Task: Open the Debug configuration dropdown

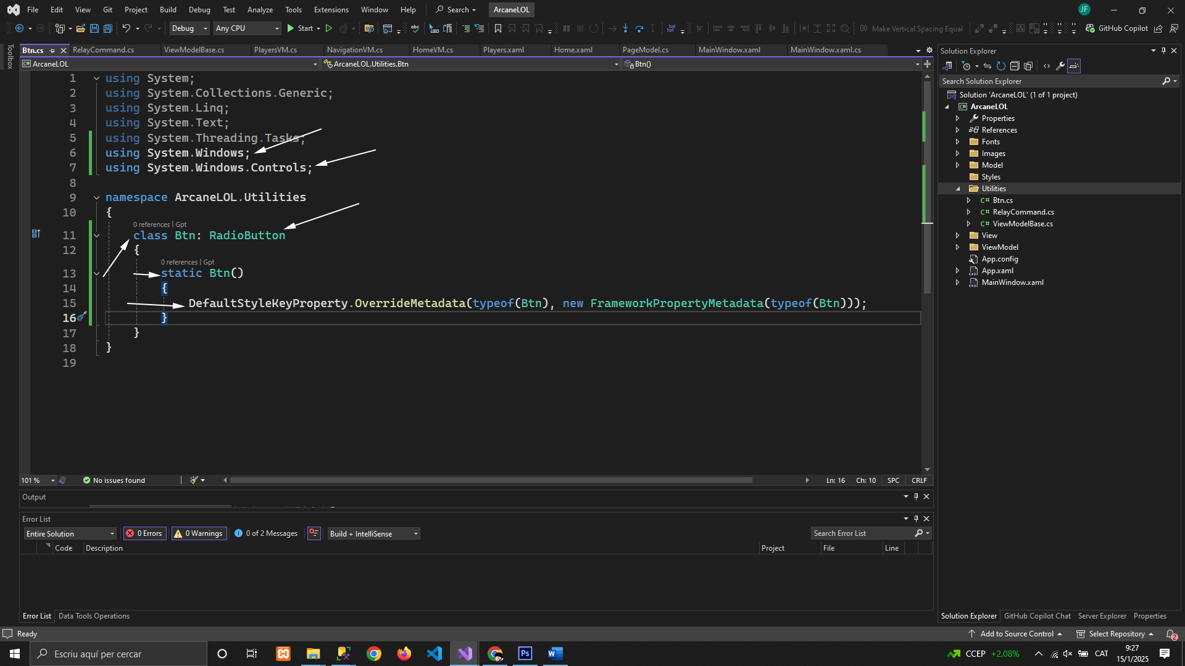Action: click(189, 28)
